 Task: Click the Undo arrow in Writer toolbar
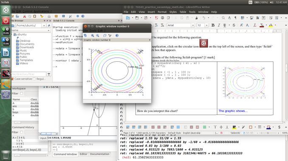click(204, 18)
